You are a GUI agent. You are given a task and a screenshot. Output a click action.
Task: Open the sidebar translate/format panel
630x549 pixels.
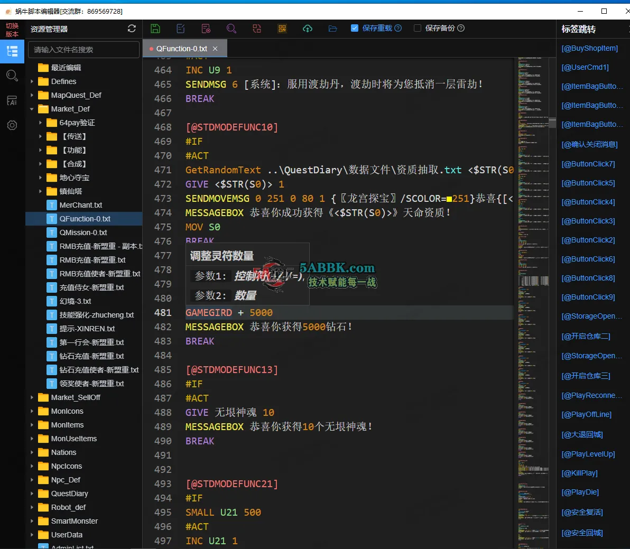click(12, 100)
